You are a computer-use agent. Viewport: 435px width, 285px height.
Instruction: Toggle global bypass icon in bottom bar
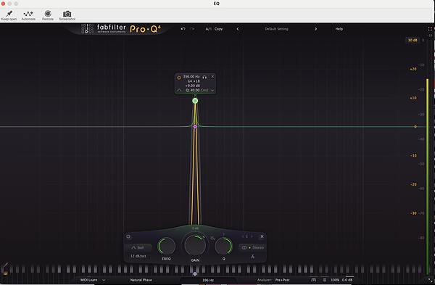tap(313, 280)
